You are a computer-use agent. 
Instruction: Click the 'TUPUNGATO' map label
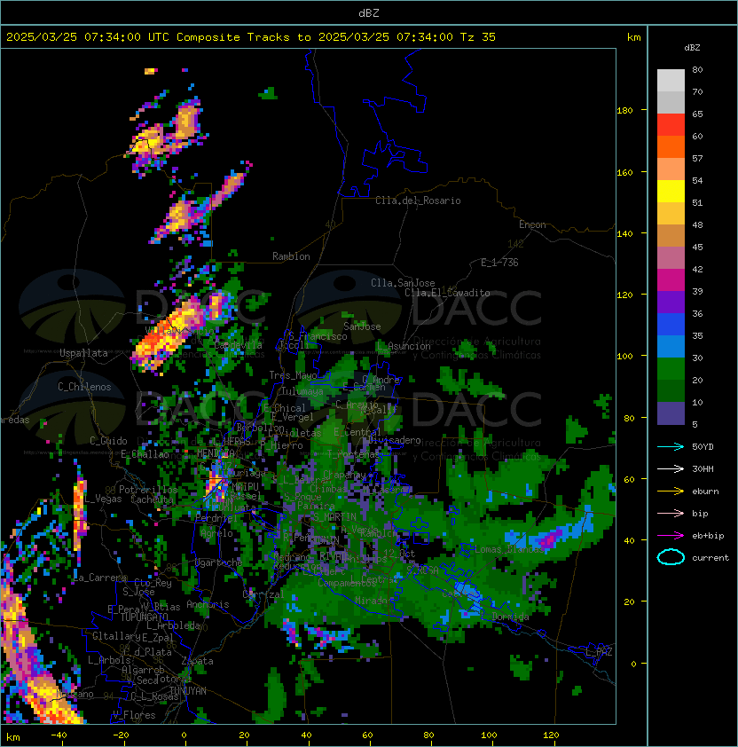pos(144,617)
